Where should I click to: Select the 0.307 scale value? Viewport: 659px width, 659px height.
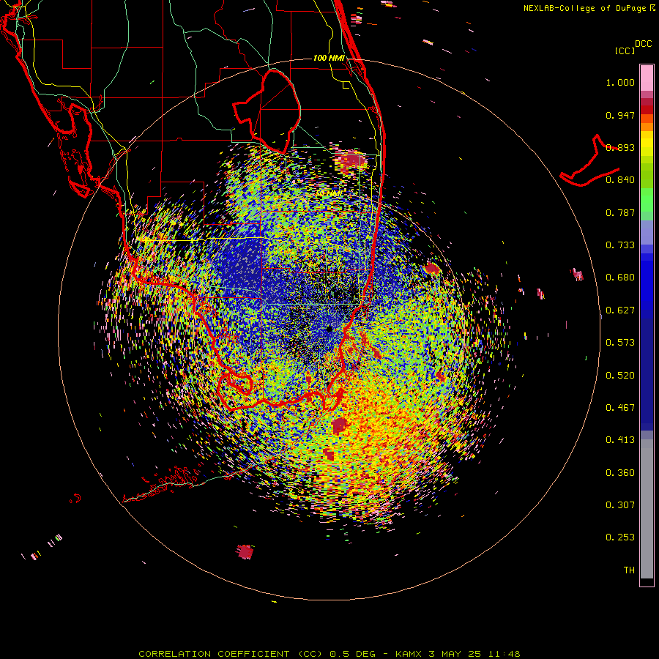[x=620, y=505]
